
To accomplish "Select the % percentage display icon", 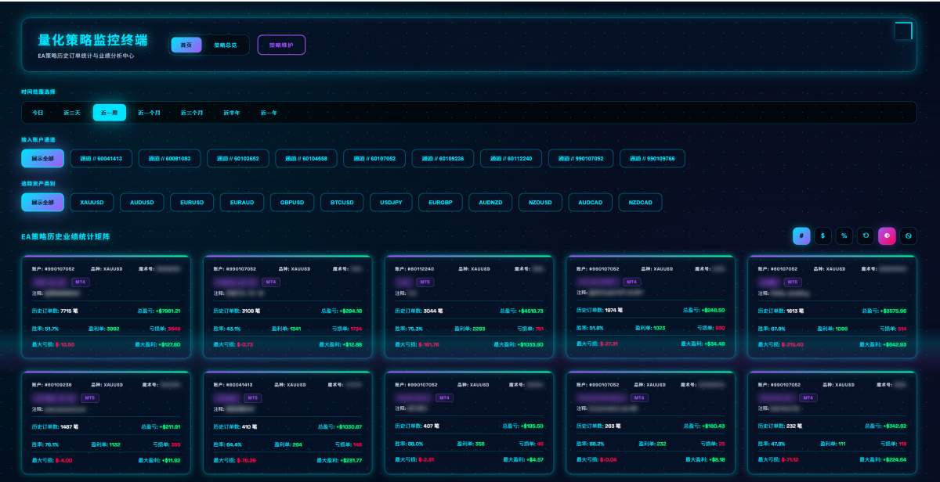I will coord(844,236).
